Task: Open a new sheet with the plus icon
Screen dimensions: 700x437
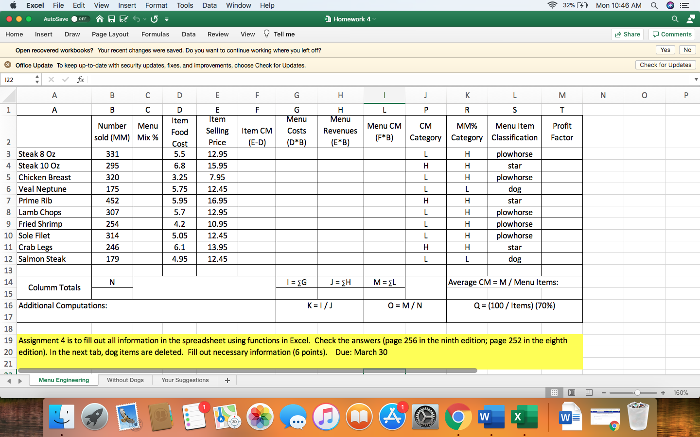Action: (227, 380)
